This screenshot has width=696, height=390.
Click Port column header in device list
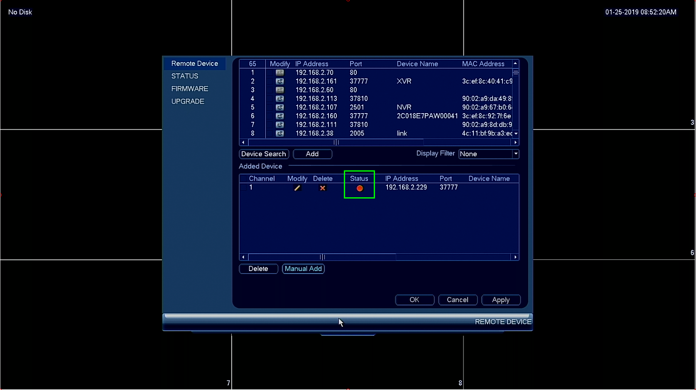point(356,64)
